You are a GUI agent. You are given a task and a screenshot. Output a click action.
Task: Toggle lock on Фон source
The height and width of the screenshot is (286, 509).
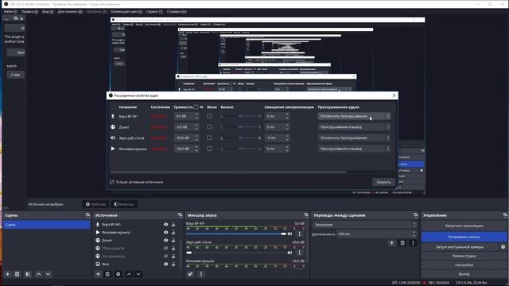pyautogui.click(x=173, y=265)
